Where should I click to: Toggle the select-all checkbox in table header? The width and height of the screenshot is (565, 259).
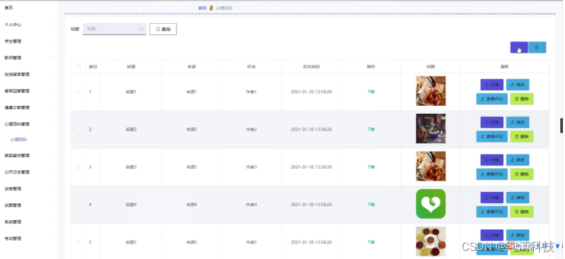point(79,66)
